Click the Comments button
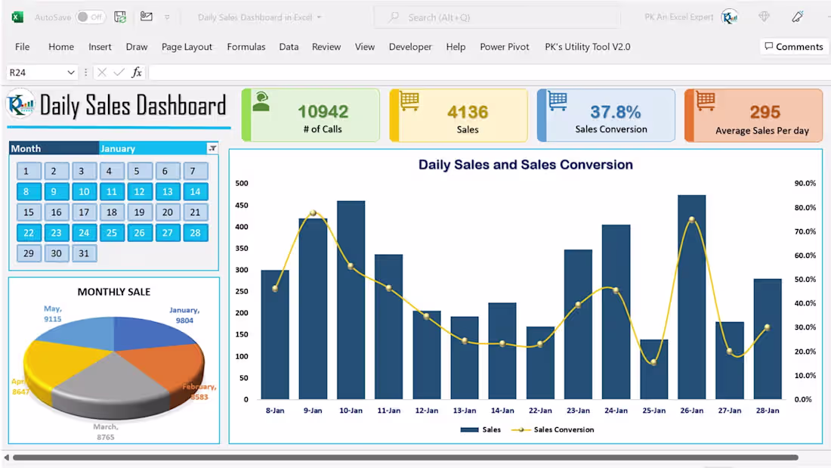831x468 pixels. [793, 46]
